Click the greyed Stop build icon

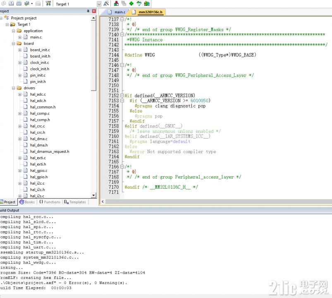click(38, 3)
